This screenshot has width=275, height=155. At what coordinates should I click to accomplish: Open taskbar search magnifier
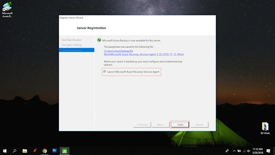[15, 151]
